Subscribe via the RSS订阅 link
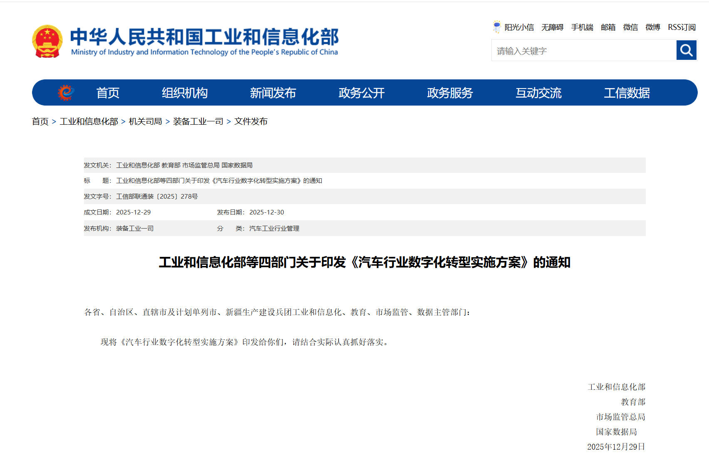 pos(682,27)
